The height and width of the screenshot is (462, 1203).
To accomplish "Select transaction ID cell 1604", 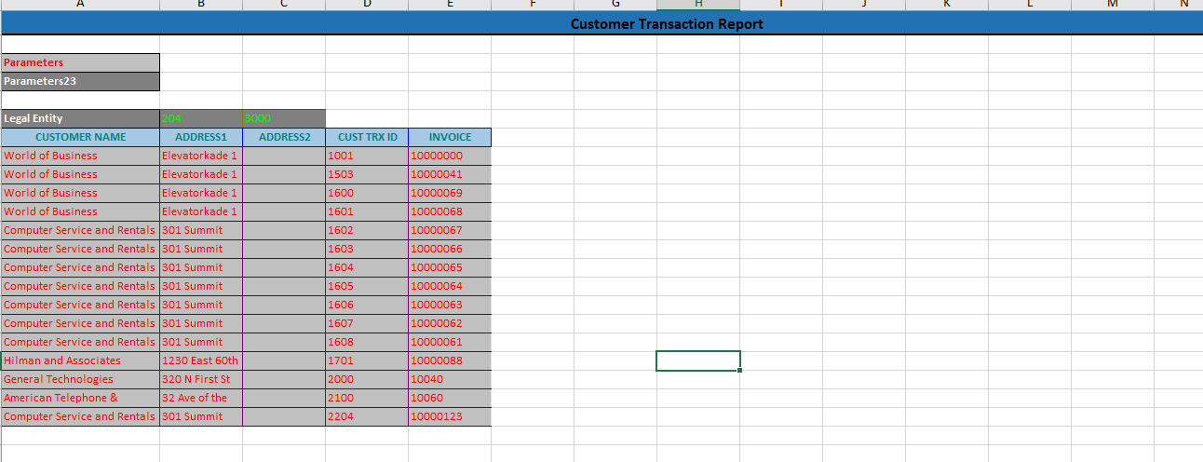I will (x=367, y=267).
